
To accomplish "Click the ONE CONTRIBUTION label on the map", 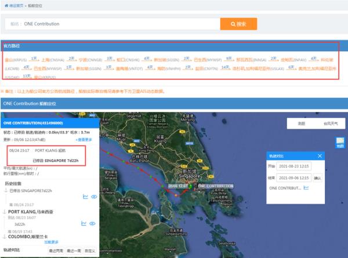I will coord(216,186).
